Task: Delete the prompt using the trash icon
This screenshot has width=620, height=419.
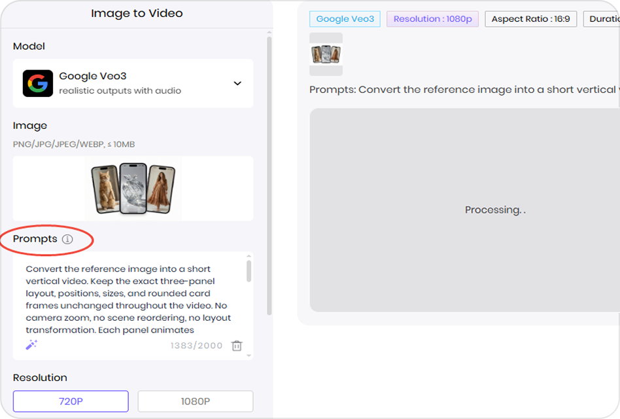Action: pos(237,346)
